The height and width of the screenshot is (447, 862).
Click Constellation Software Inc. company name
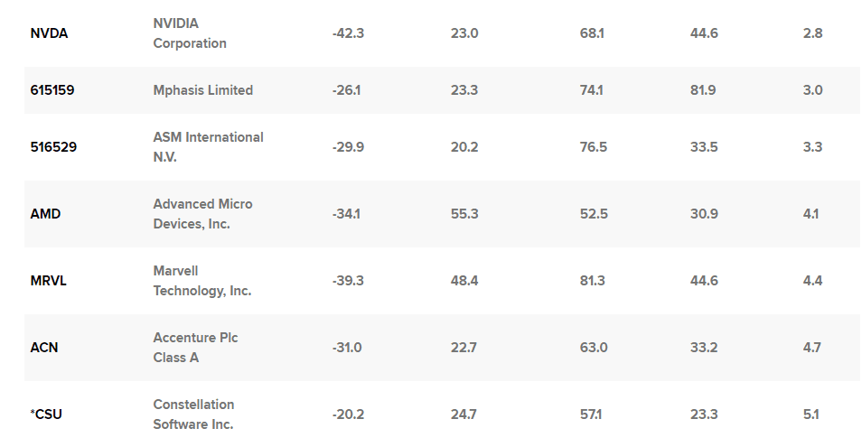tap(193, 414)
